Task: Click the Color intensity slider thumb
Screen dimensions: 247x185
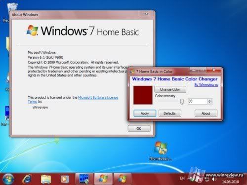Action: tap(182, 101)
